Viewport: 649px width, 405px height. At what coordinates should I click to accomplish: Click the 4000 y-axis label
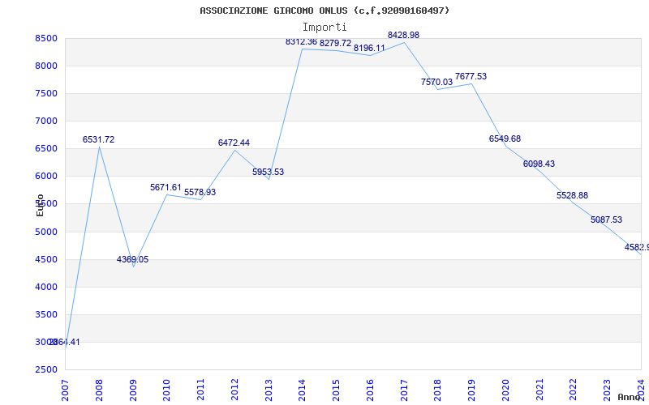click(x=46, y=287)
